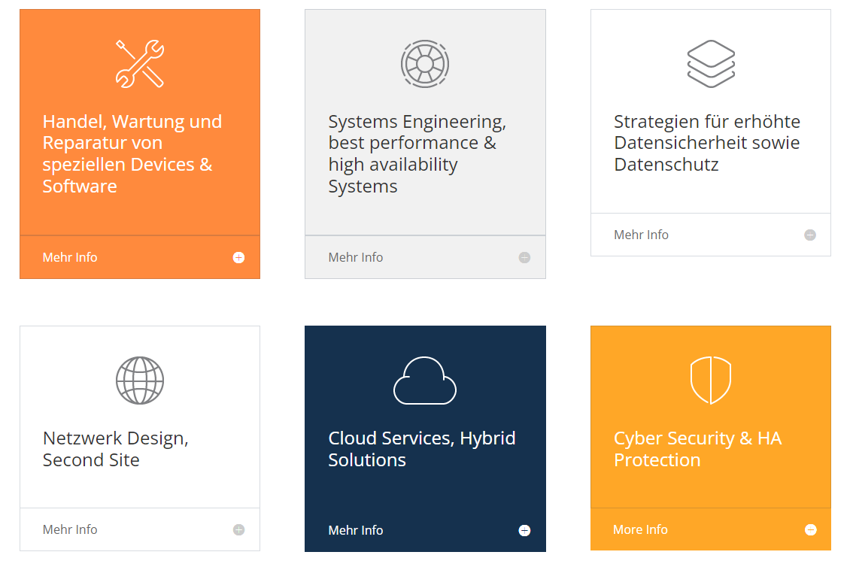Screen dimensions: 853x561
Task: Click the Cyber Security shield icon
Action: [711, 381]
